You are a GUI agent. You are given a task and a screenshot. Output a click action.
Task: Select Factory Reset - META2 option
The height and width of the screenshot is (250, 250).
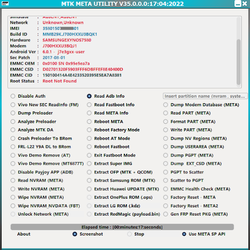(166, 206)
